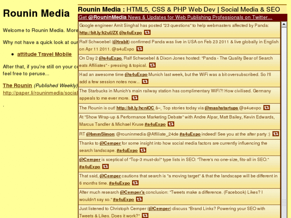Click the tweet list scrollbar up arrow

pyautogui.click(x=284, y=24)
